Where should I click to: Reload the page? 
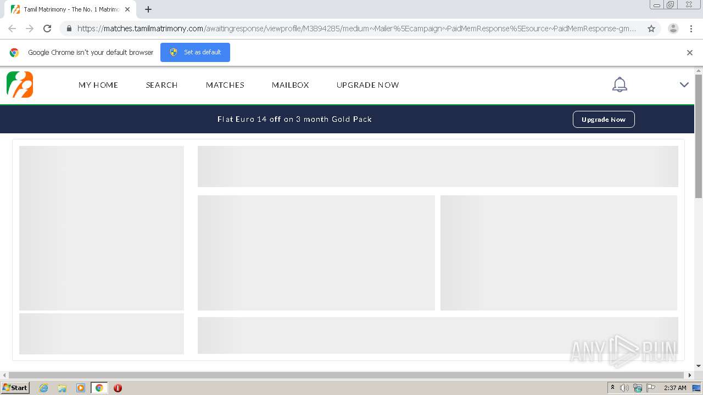click(47, 29)
